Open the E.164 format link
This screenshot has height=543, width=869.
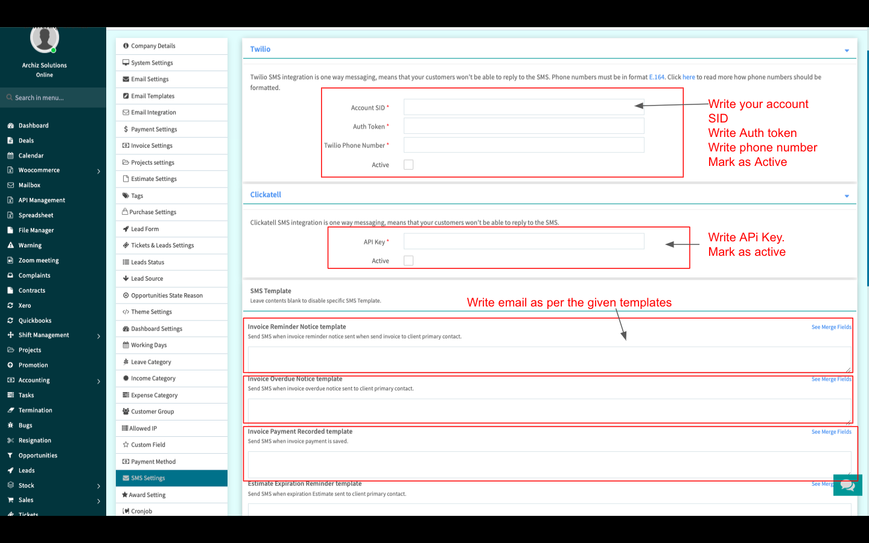click(x=656, y=77)
